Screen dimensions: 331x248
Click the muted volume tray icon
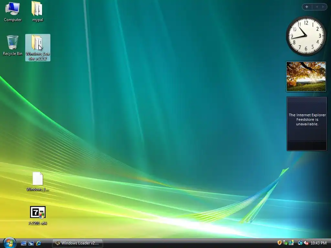[306, 243]
